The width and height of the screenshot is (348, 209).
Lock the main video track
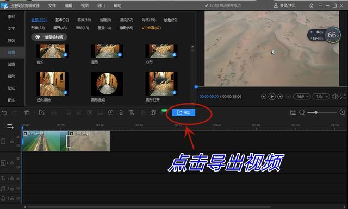click(x=12, y=141)
